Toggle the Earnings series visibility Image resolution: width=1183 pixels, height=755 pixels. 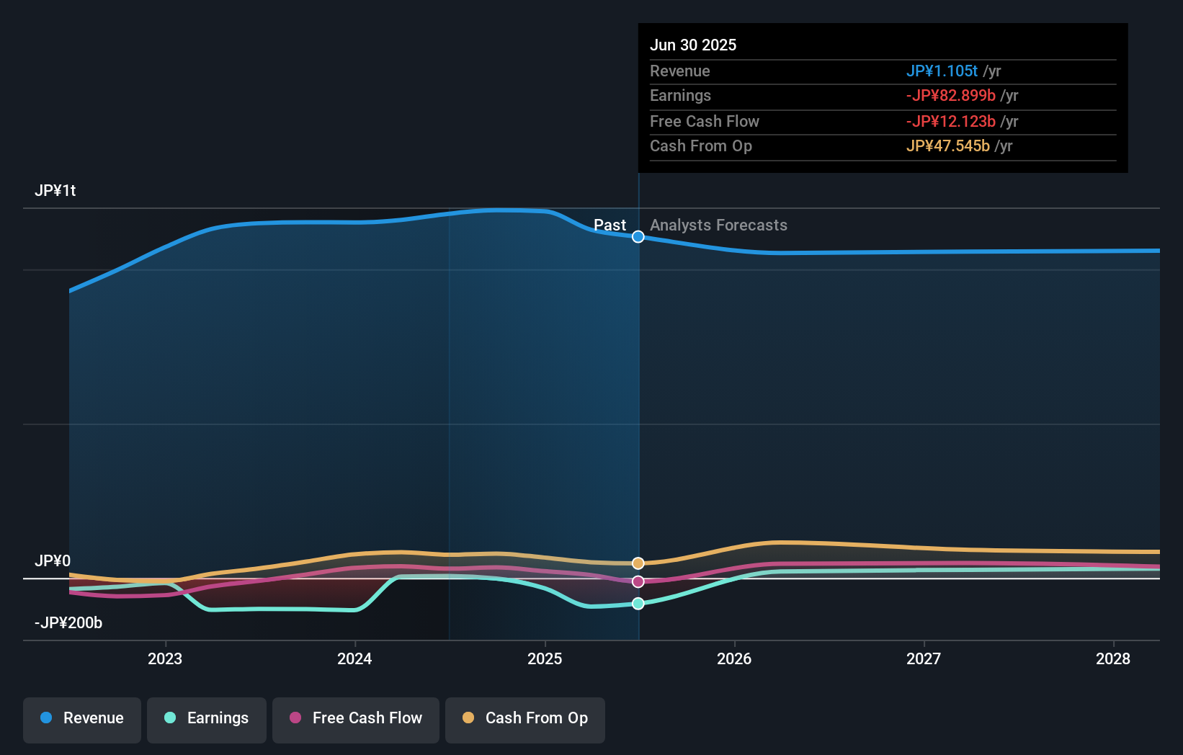(x=207, y=718)
